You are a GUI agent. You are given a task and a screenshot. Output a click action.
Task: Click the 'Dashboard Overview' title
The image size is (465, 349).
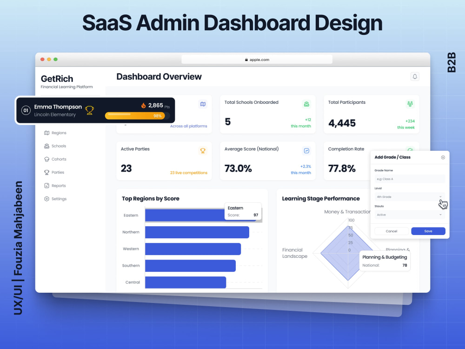click(x=159, y=77)
